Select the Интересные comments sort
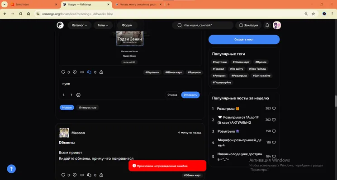This screenshot has height=180, width=337. pyautogui.click(x=87, y=108)
